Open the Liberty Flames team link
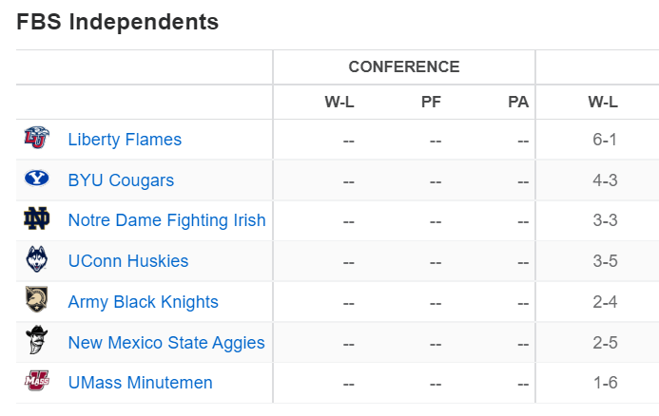Viewport: 659px width, 416px height. (125, 140)
